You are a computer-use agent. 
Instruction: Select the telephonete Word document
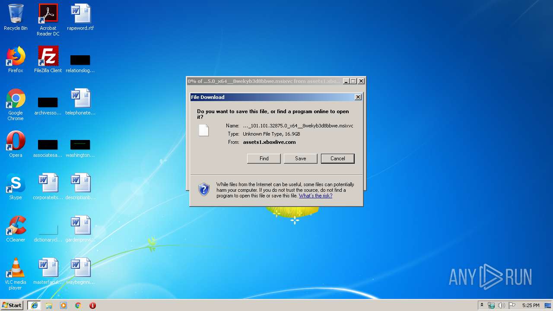pyautogui.click(x=80, y=102)
